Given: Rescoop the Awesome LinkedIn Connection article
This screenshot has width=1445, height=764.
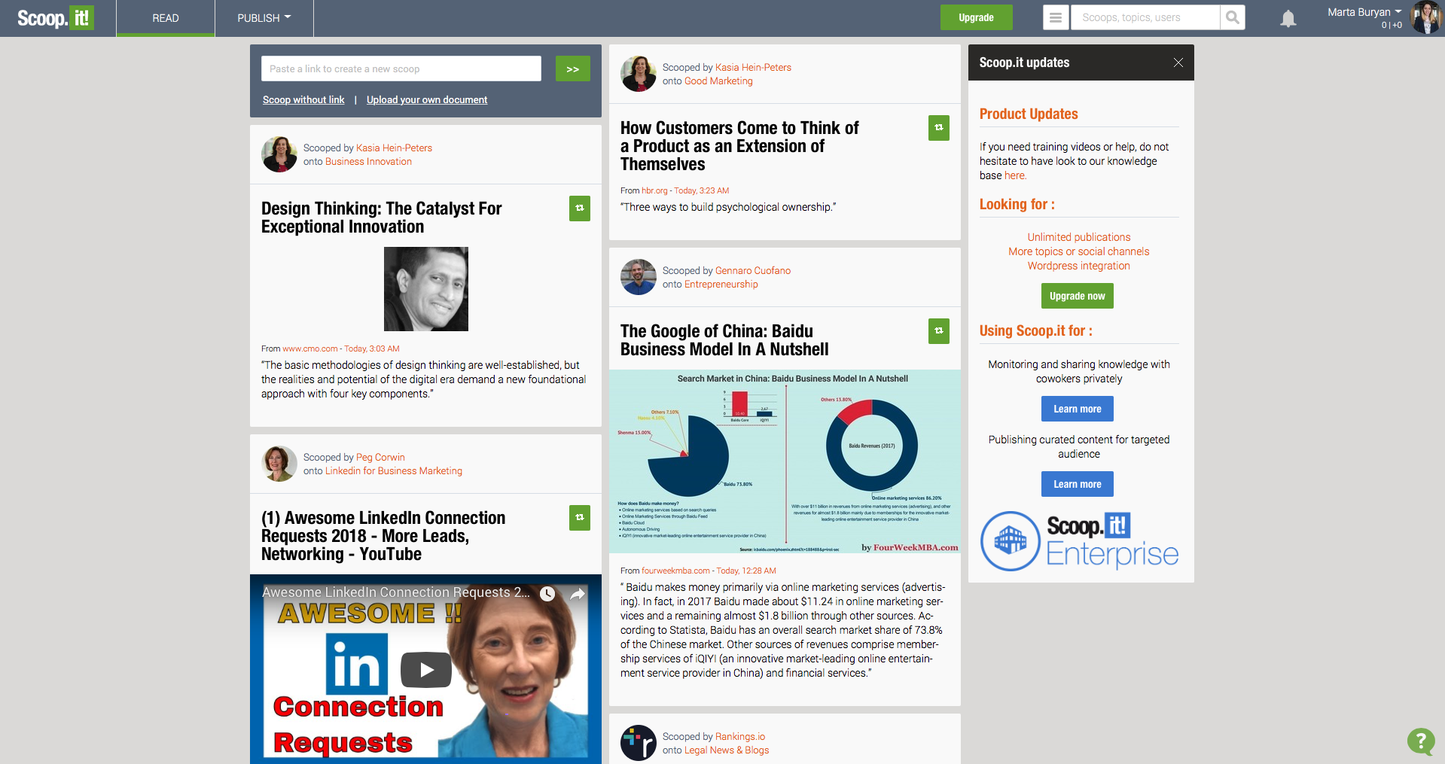Looking at the screenshot, I should point(580,518).
